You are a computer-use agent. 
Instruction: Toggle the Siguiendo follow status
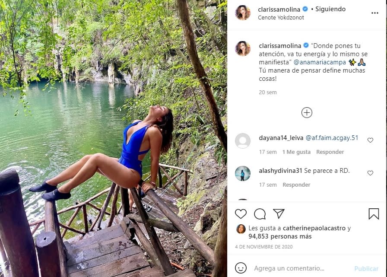coord(330,9)
